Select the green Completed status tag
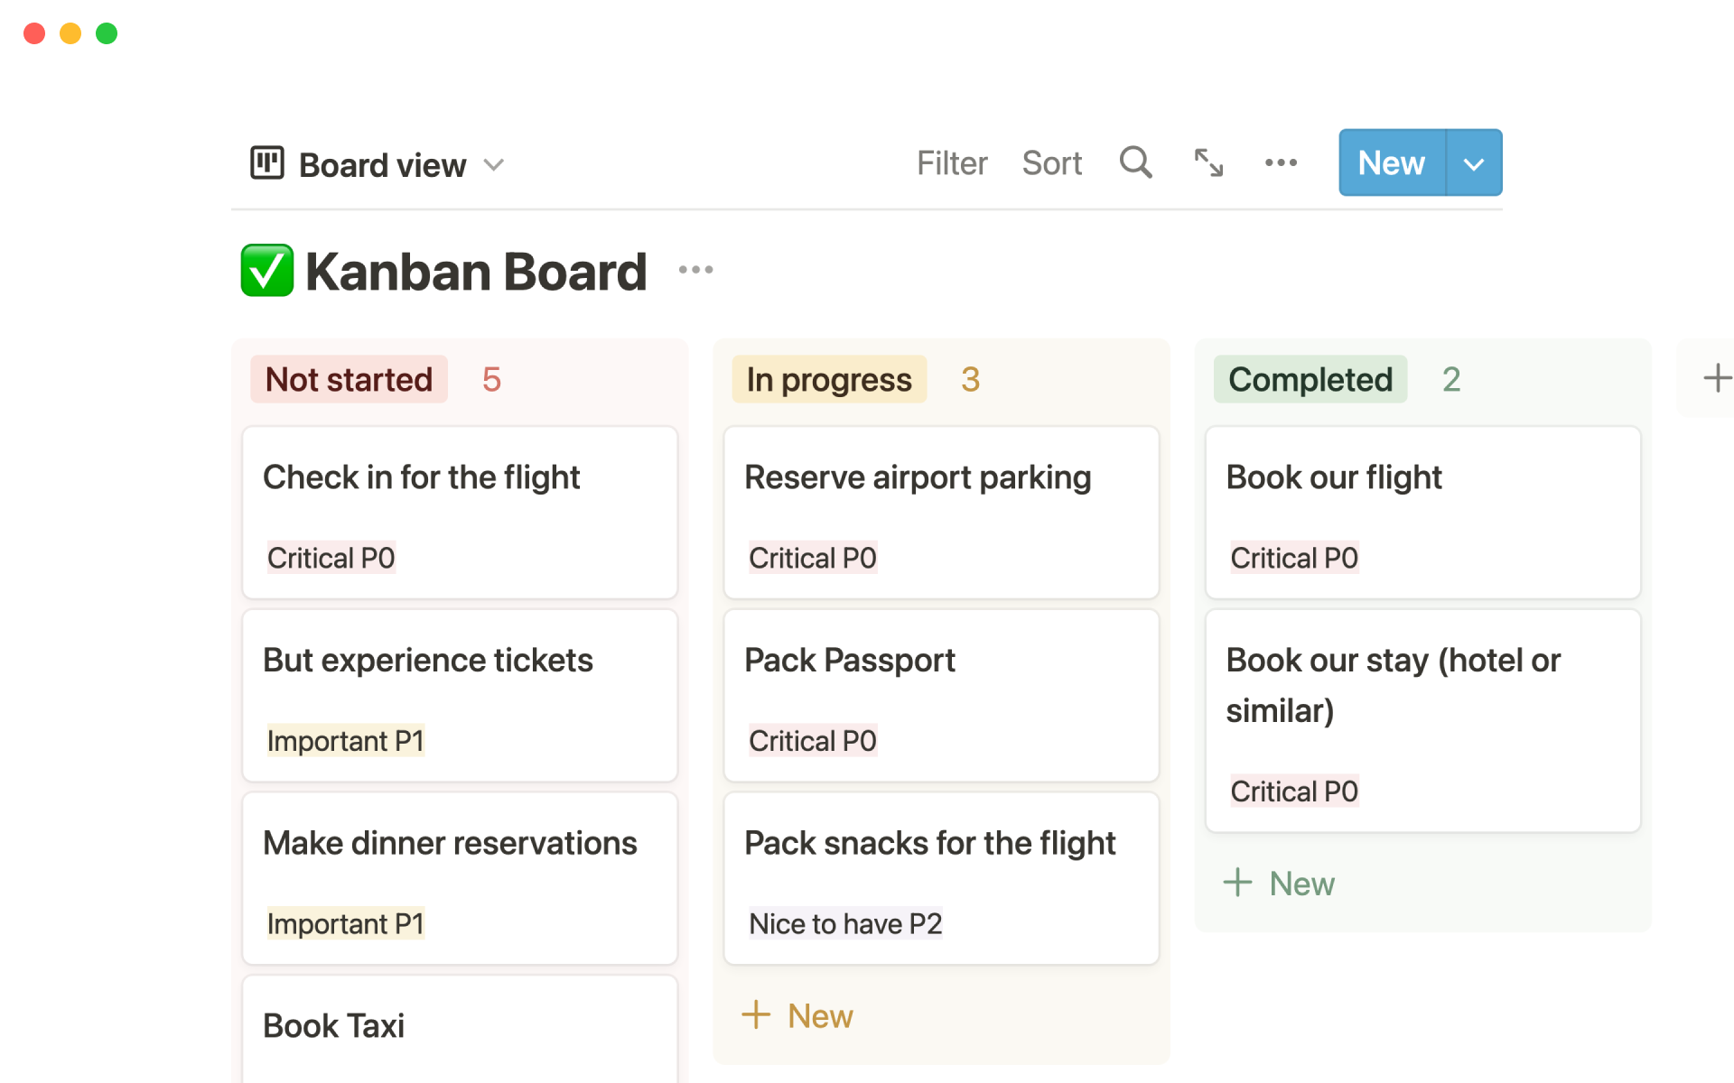The image size is (1734, 1083). (x=1310, y=379)
